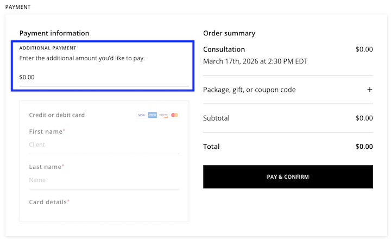Focus the additional payment $0.00 field
Viewport: 391px width, 239px height.
(x=103, y=77)
